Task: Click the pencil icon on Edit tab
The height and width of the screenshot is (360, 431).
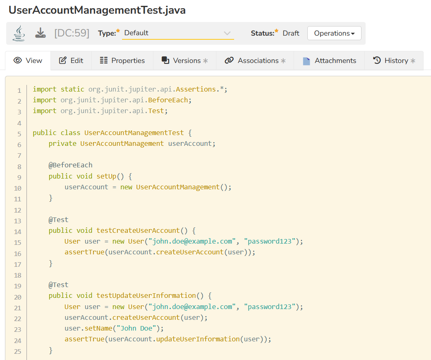Action: point(63,60)
